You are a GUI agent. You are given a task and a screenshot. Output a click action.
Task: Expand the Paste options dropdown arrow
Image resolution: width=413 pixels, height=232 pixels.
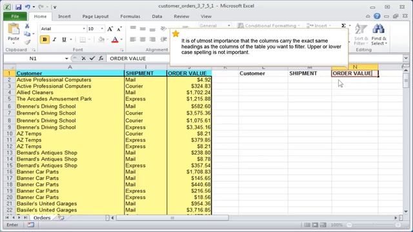[x=14, y=43]
